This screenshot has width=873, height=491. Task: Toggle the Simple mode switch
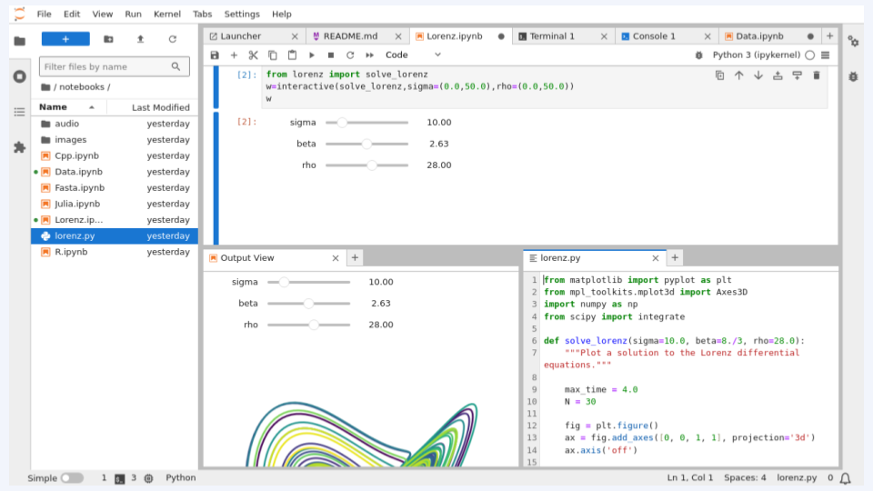coord(72,477)
